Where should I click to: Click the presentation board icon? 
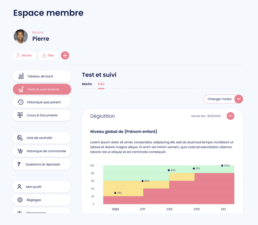tap(20, 115)
